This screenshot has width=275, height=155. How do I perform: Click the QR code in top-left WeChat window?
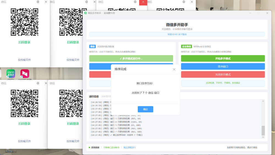[x=24, y=22]
